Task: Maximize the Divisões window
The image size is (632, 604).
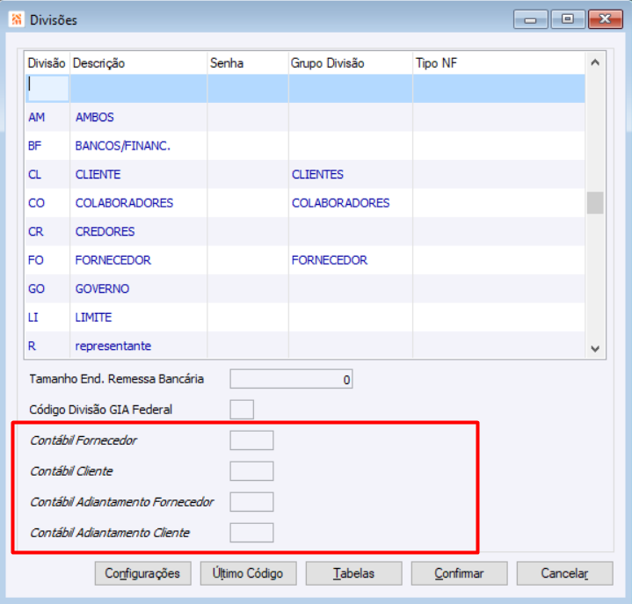Action: (568, 19)
